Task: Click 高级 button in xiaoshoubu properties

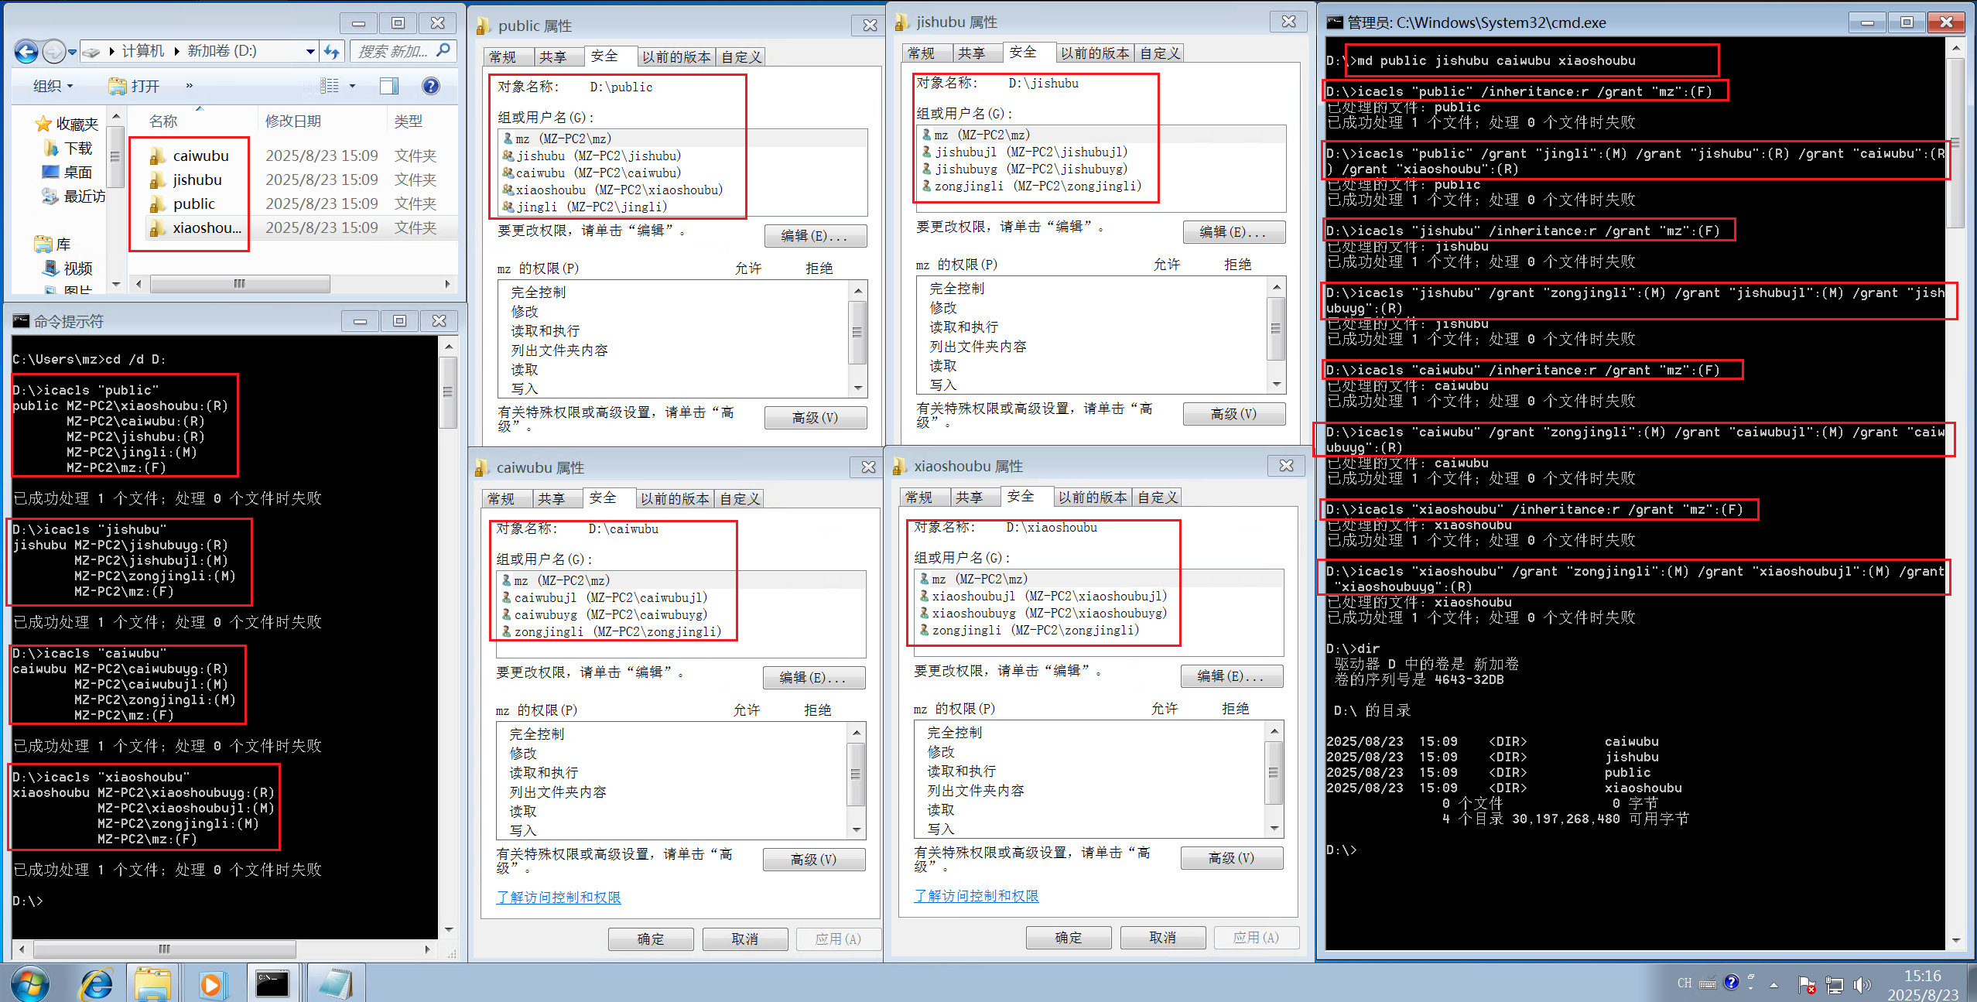Action: (1231, 858)
